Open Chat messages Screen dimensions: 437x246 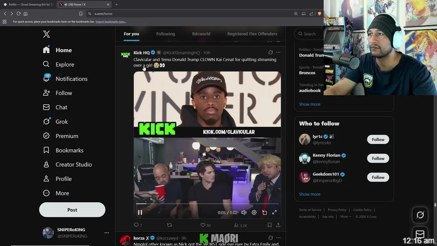pos(55,107)
